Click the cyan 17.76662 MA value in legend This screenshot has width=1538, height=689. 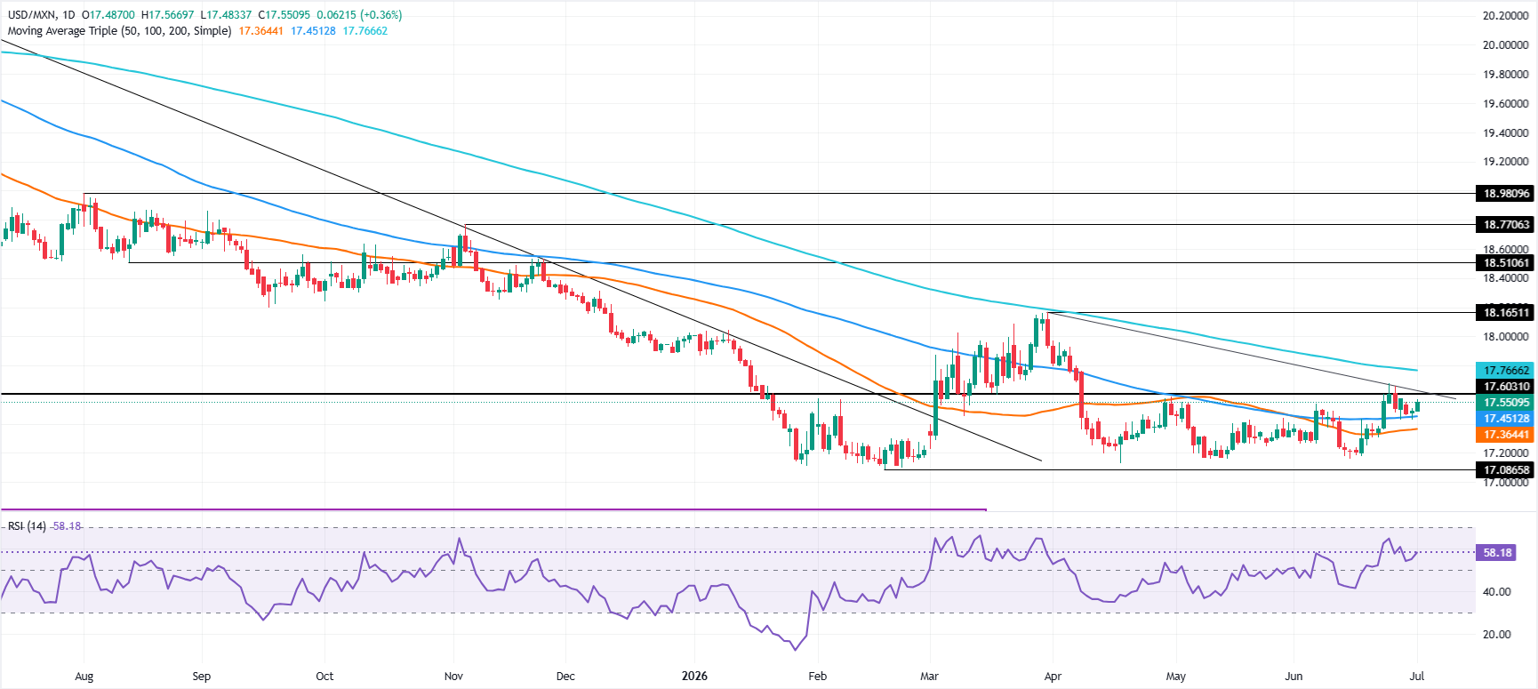[x=365, y=31]
